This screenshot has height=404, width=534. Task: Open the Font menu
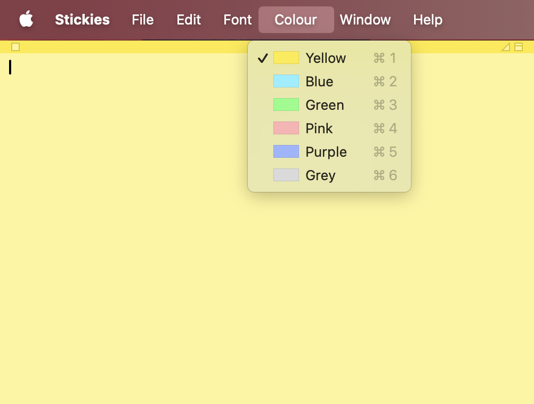click(x=237, y=20)
